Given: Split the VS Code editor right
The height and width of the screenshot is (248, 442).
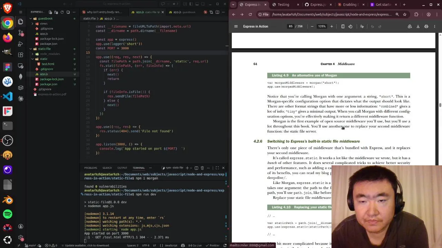Looking at the screenshot, I should 217,12.
